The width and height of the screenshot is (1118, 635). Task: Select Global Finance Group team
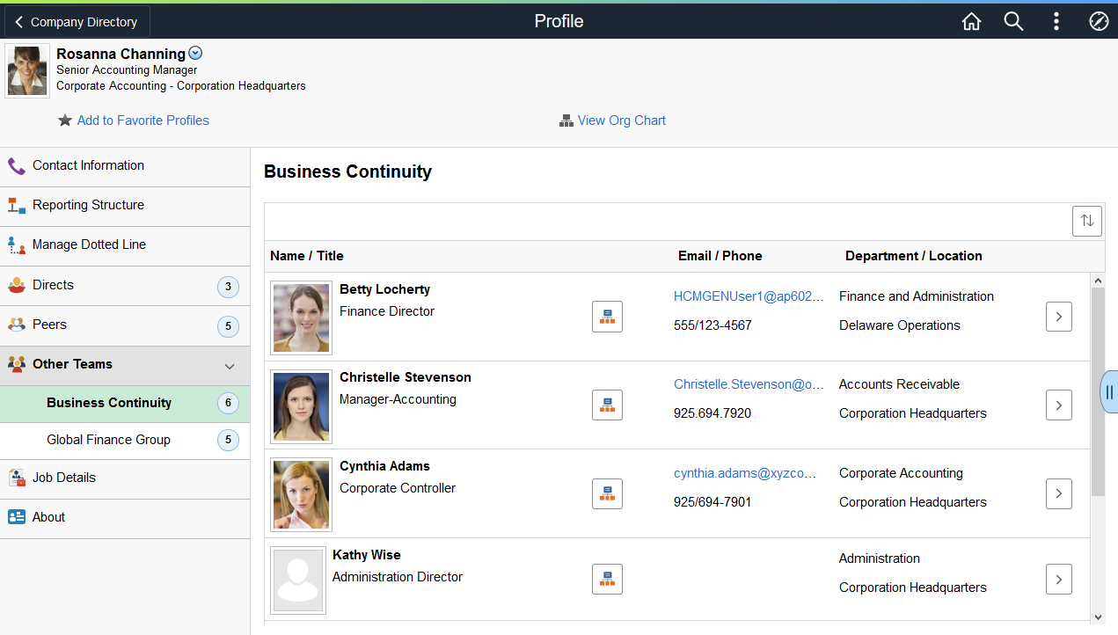125,440
